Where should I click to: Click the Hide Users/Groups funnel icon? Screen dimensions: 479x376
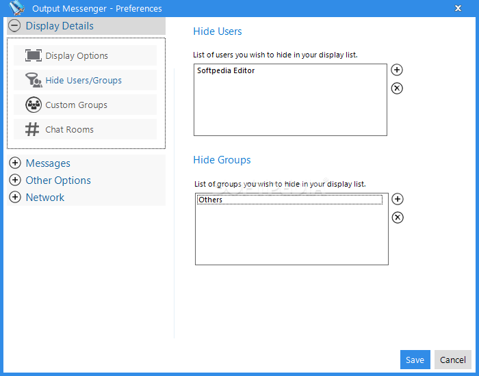tap(34, 80)
